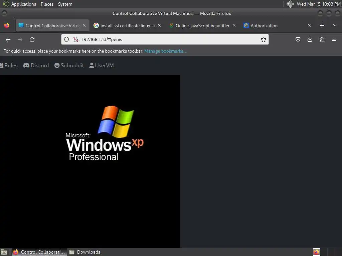Open the Discord link in the navbar
The width and height of the screenshot is (342, 256).
click(x=36, y=66)
